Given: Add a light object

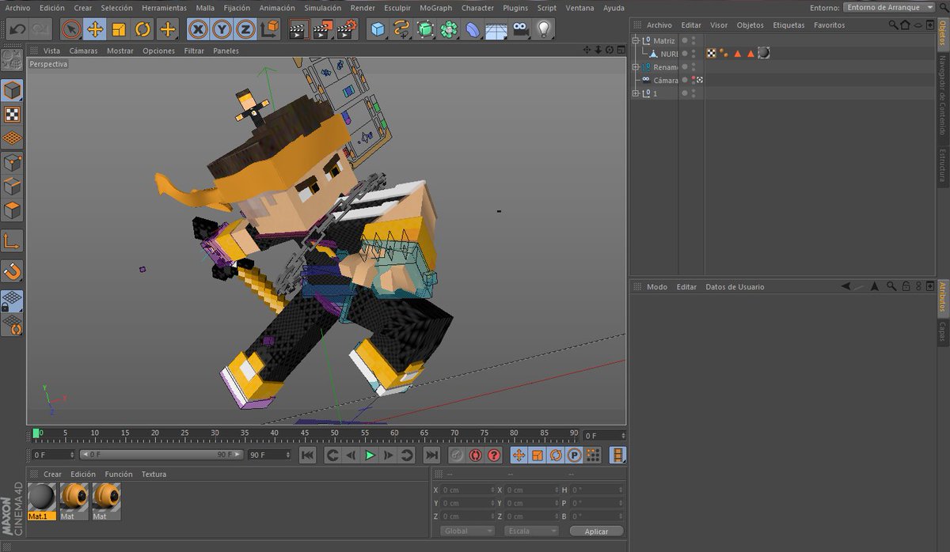Looking at the screenshot, I should [543, 30].
